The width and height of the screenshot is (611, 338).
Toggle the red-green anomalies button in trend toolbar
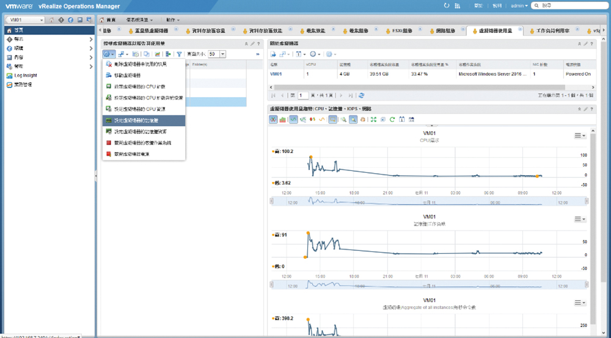coord(312,120)
